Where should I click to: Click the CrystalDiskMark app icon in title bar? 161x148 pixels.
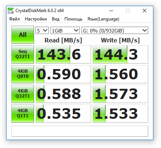click(x=11, y=11)
